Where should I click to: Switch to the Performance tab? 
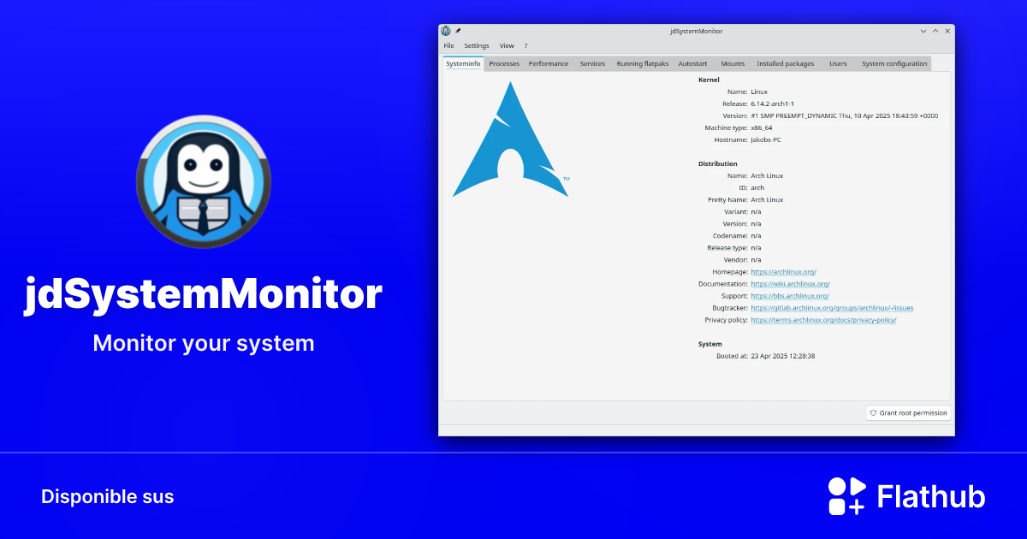tap(548, 62)
